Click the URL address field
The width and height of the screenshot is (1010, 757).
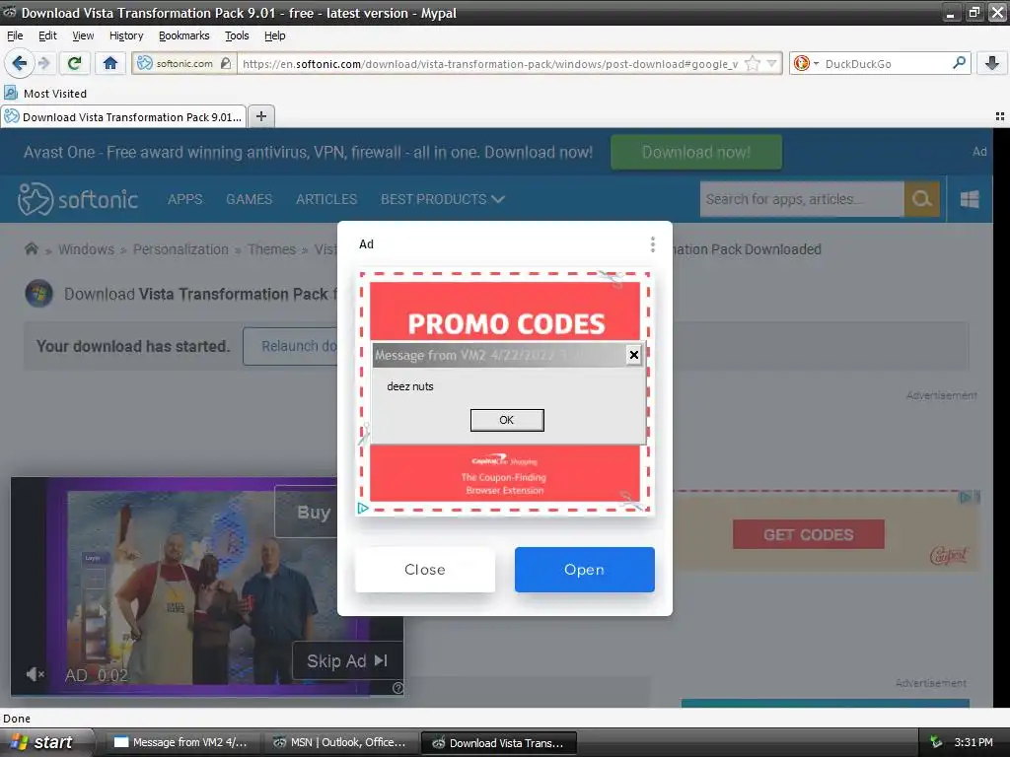pyautogui.click(x=489, y=63)
